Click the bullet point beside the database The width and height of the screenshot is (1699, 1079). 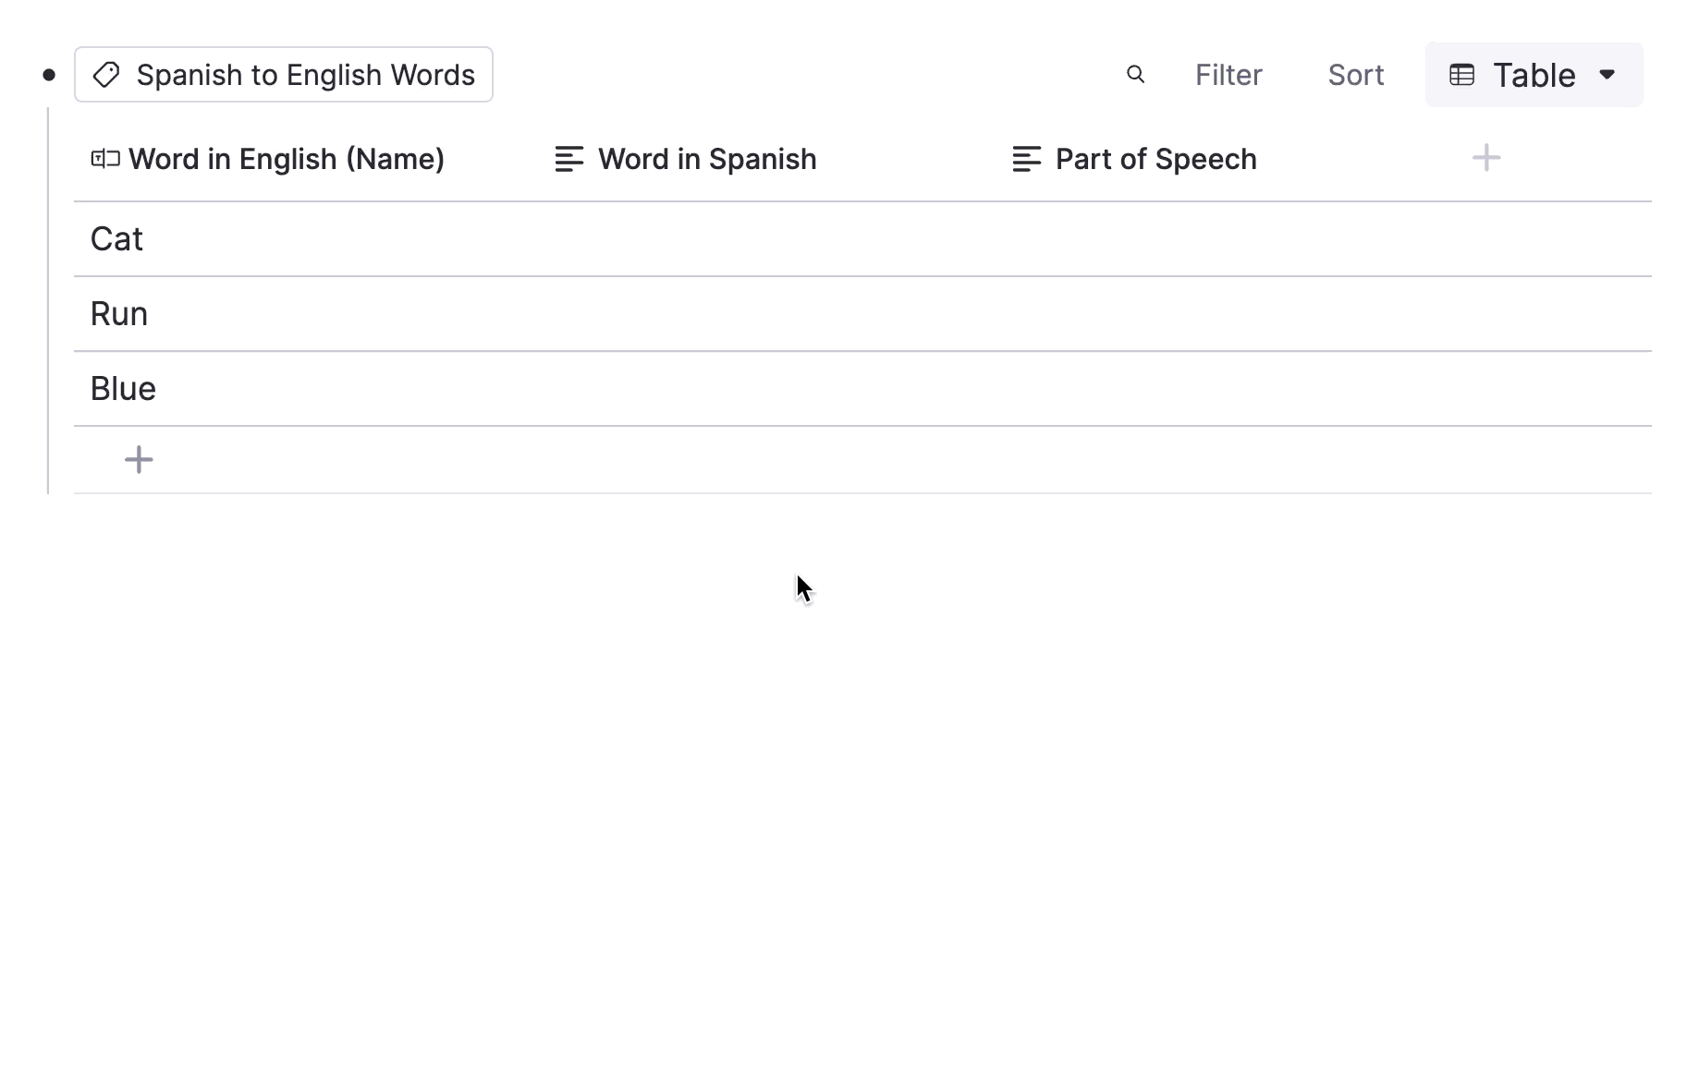point(48,74)
